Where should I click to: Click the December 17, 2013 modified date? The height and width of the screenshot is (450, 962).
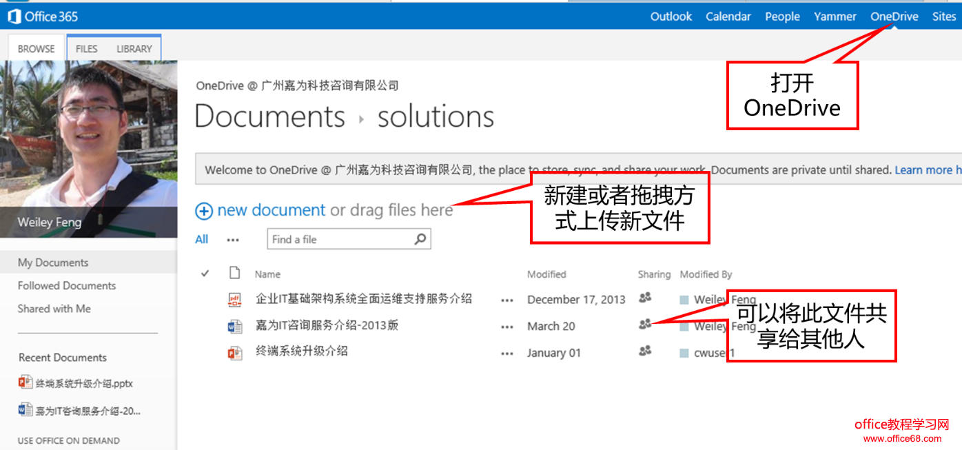coord(576,300)
